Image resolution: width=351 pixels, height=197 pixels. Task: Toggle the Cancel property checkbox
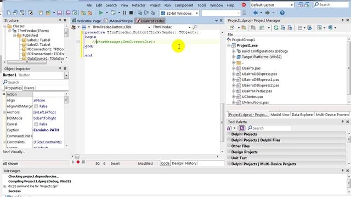[x=36, y=124]
